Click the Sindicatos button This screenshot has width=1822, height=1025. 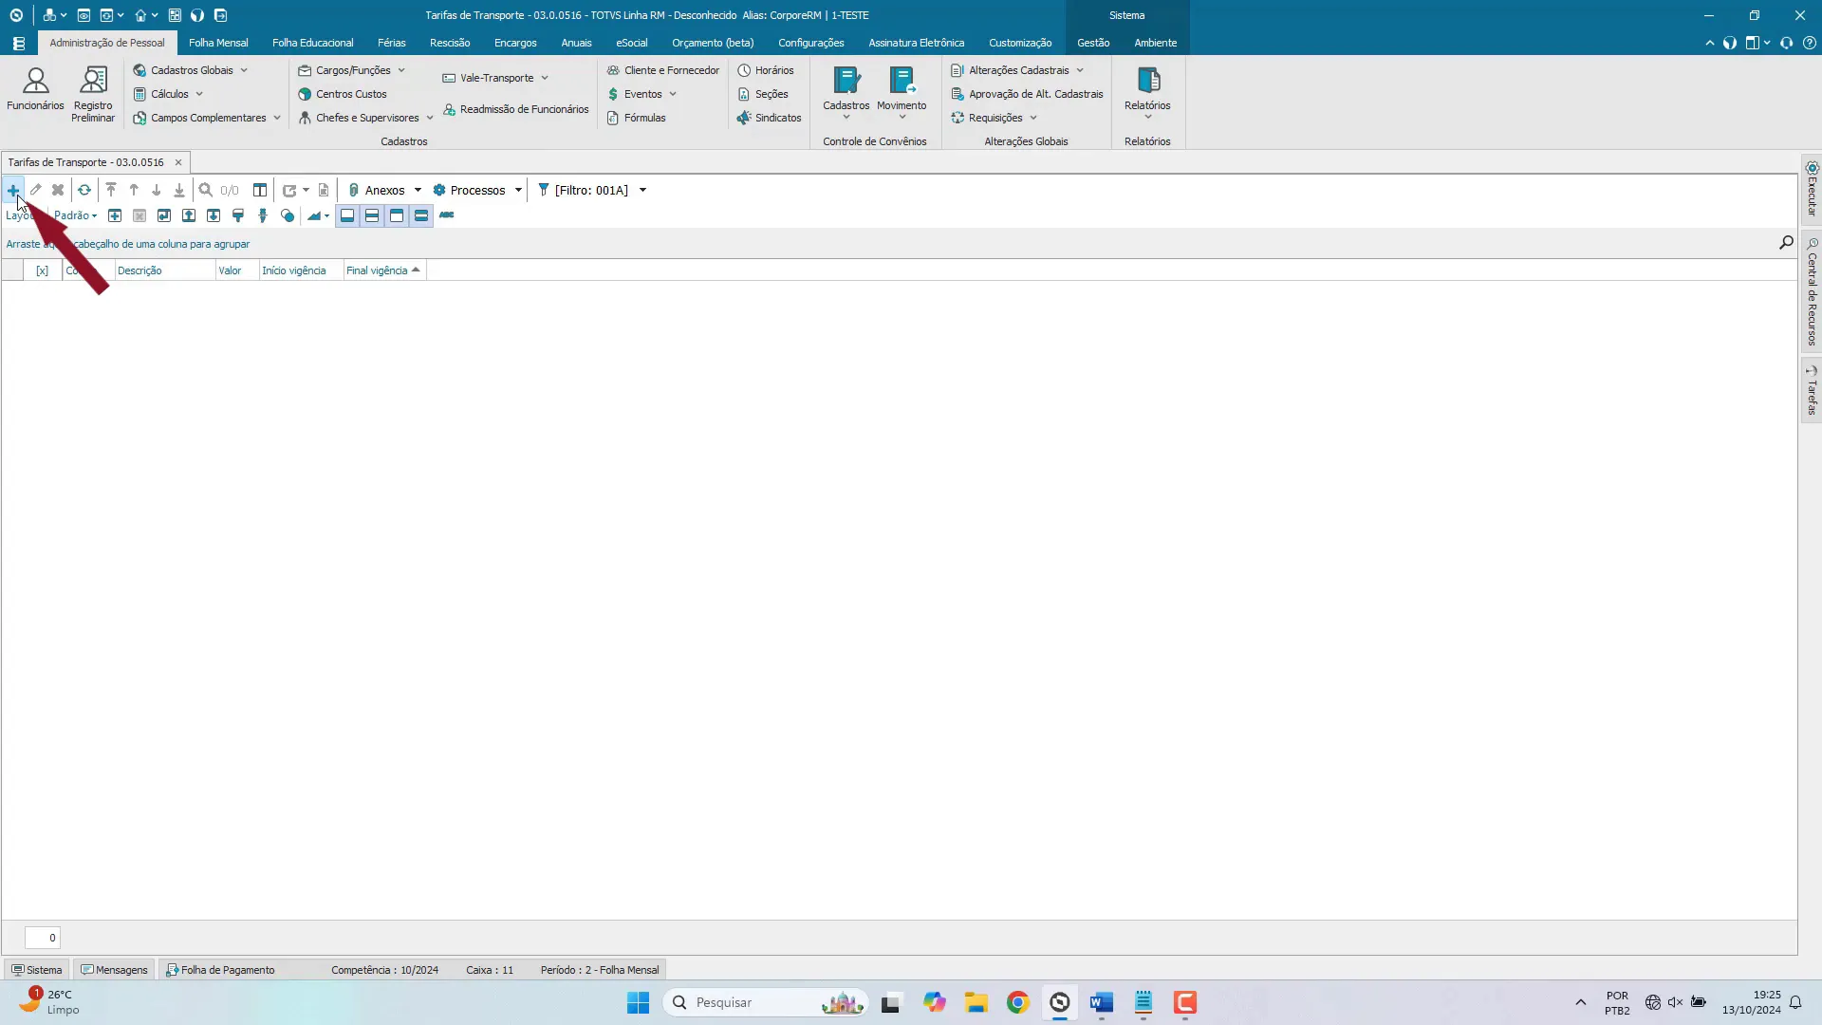click(769, 118)
